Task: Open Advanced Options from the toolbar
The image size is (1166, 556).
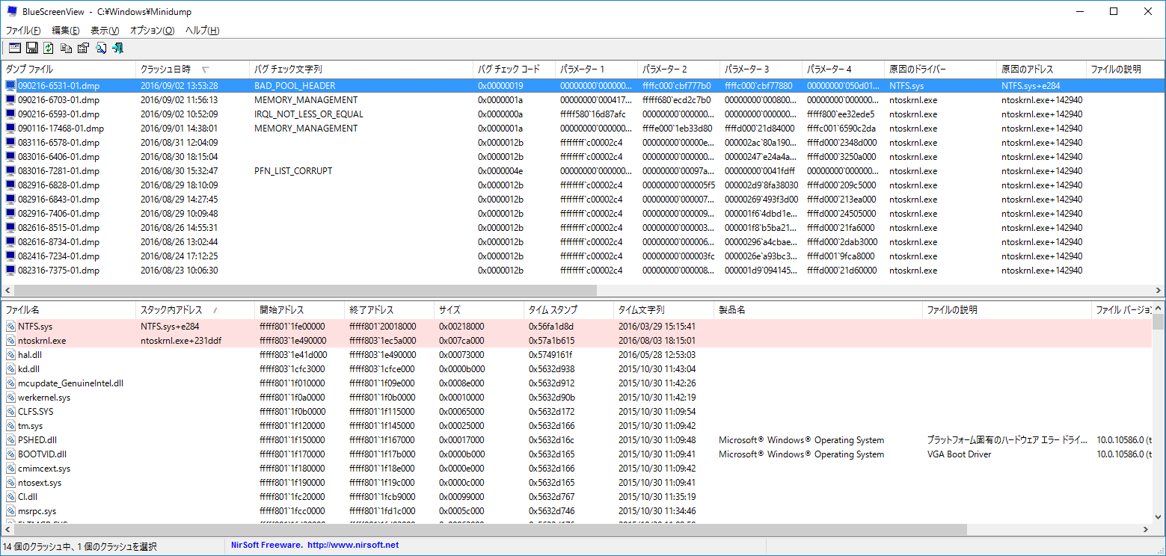Action: click(13, 48)
